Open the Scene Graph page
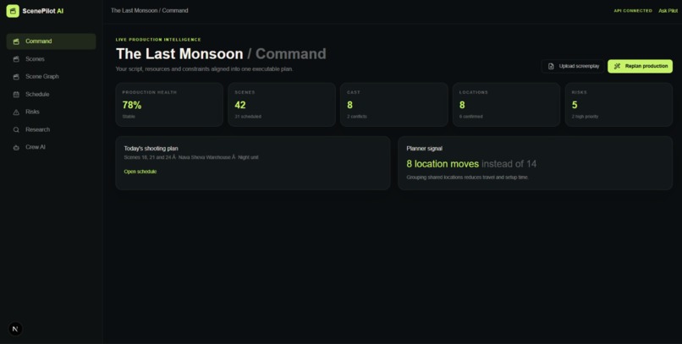682x344 pixels. (51, 76)
